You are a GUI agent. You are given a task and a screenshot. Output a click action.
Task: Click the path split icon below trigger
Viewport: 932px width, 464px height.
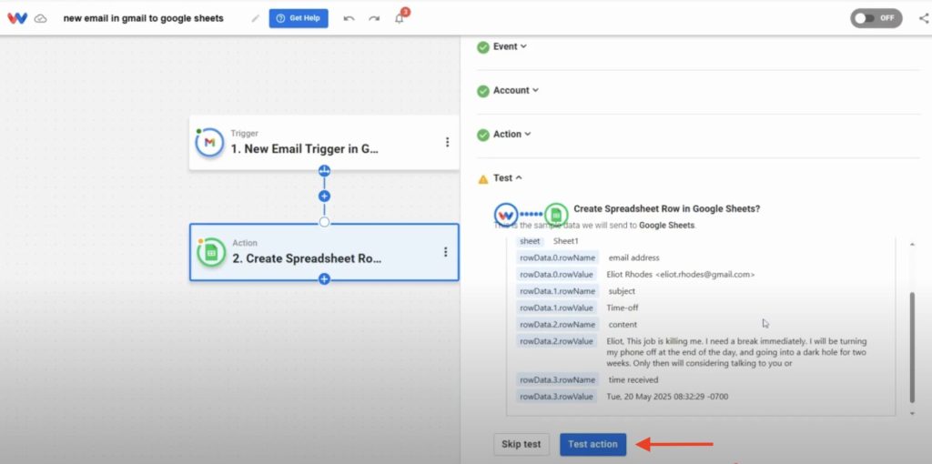coord(324,171)
